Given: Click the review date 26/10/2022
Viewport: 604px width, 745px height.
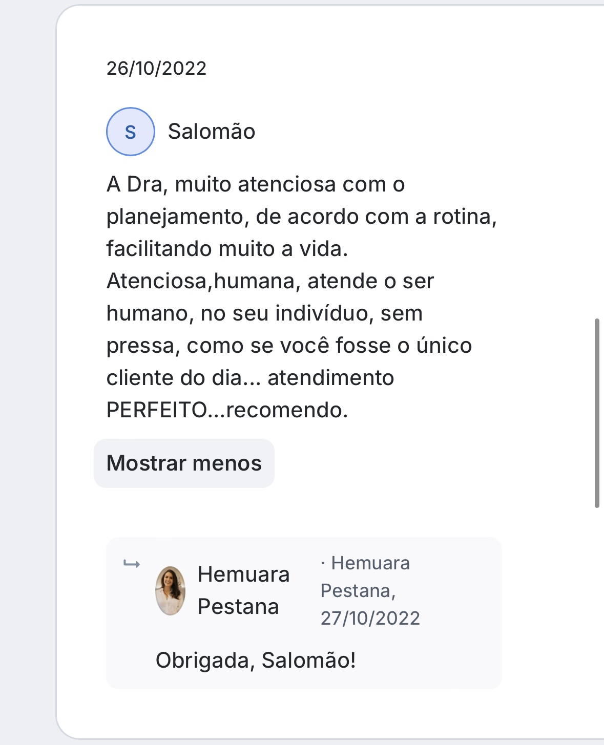Looking at the screenshot, I should [x=156, y=68].
